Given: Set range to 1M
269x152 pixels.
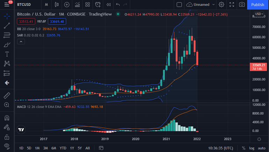Looking at the screenshot, I should 37,148.
